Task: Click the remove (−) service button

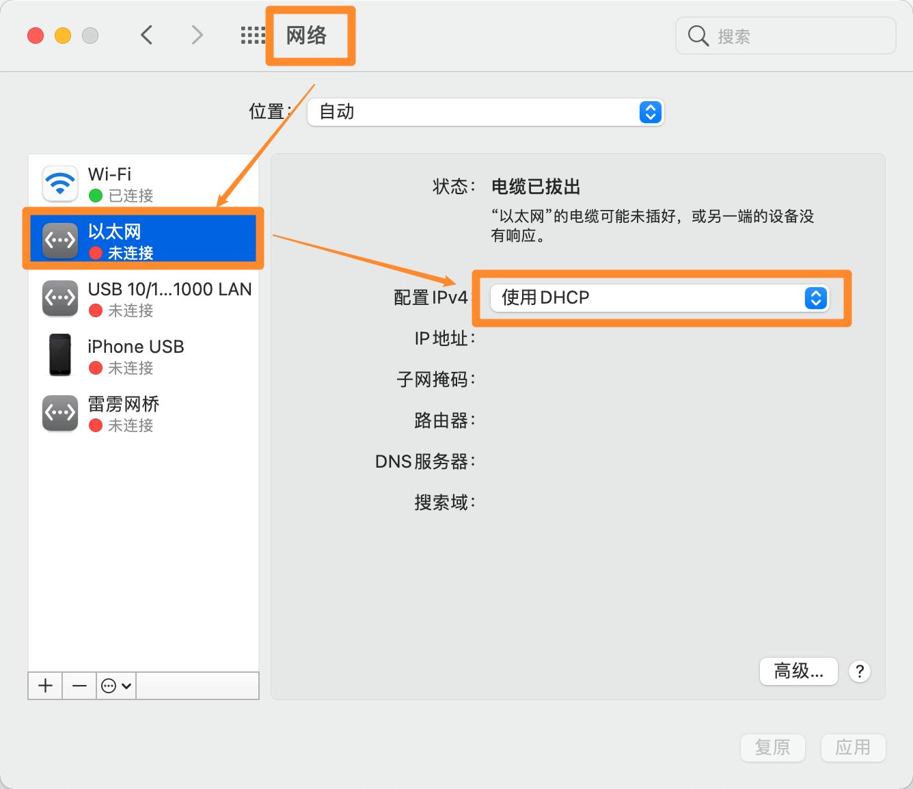Action: (79, 685)
